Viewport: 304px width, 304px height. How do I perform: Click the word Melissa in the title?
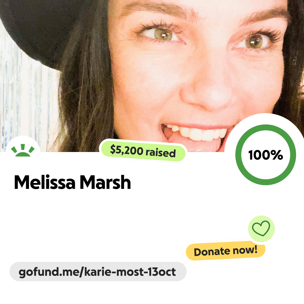click(x=45, y=182)
